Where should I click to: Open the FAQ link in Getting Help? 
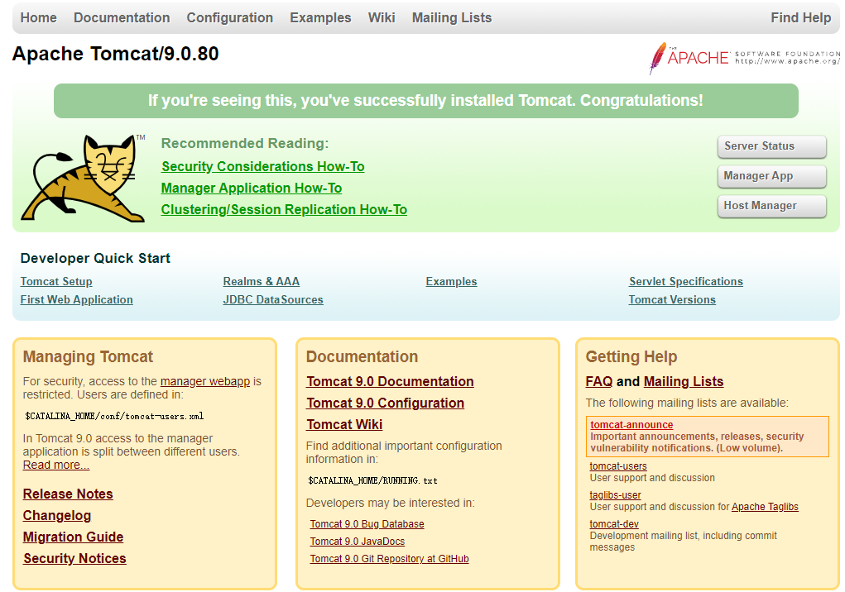[x=599, y=381]
